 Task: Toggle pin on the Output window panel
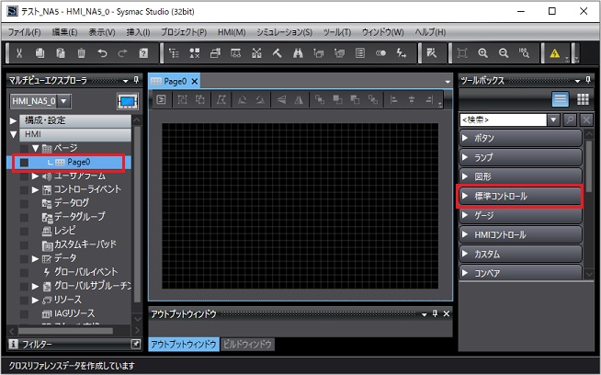(x=435, y=313)
